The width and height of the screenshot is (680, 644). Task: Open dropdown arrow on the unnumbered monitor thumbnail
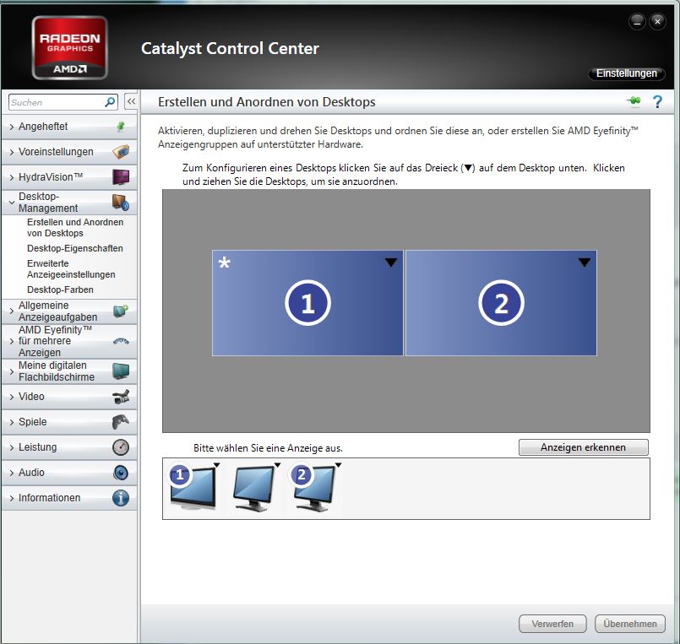(278, 465)
